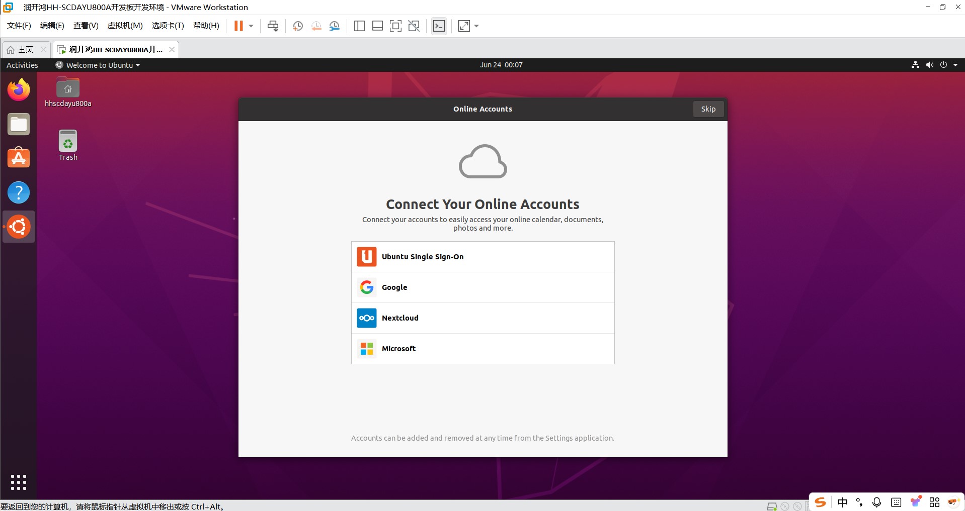Image resolution: width=965 pixels, height=511 pixels.
Task: Connect a Microsoft account
Action: (483, 349)
